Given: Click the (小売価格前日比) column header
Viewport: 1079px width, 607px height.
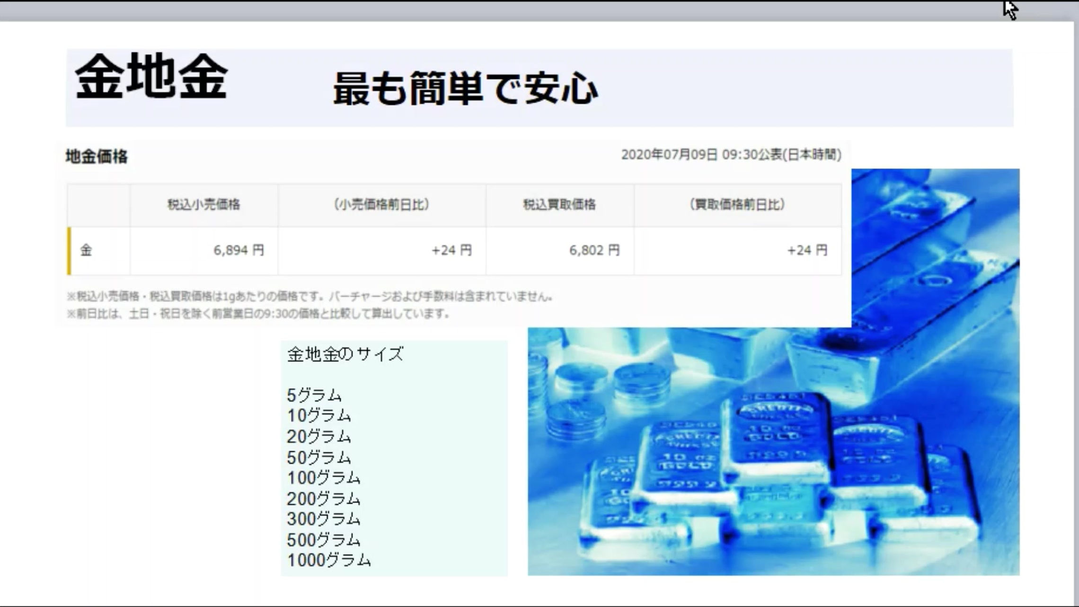Looking at the screenshot, I should coord(382,205).
